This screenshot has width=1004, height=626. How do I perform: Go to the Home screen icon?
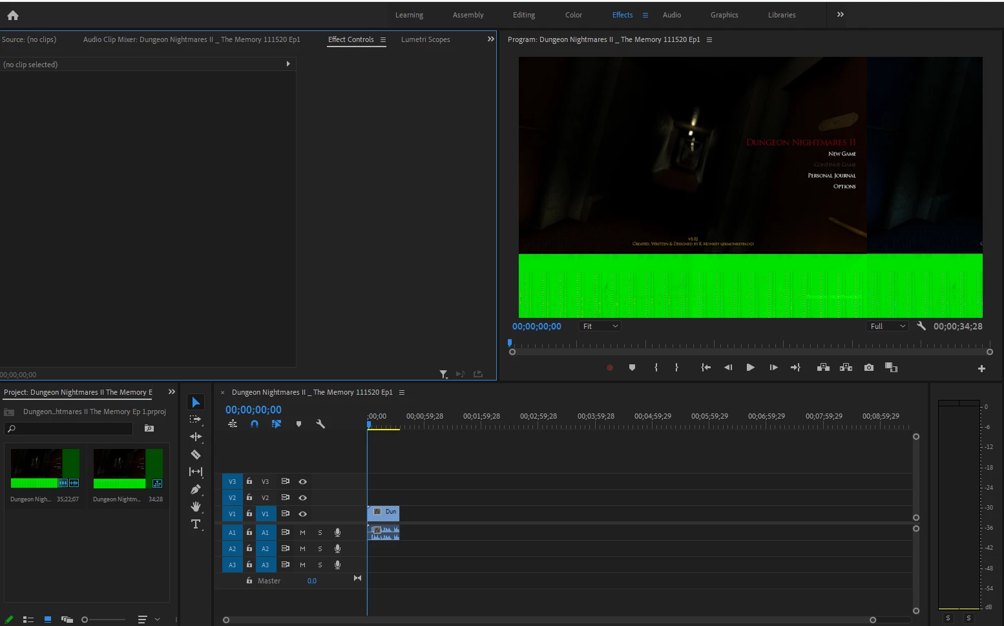pyautogui.click(x=13, y=15)
